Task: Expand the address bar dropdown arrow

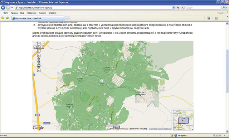Action: pos(174,8)
